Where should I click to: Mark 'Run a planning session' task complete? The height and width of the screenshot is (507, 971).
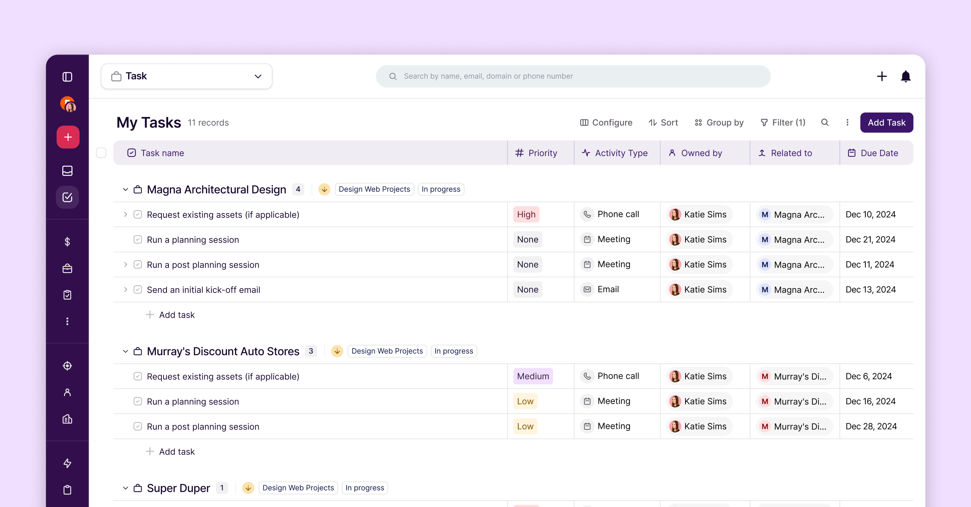coord(137,239)
